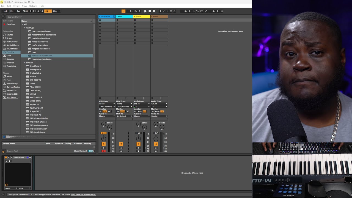This screenshot has height=198, width=352.
Task: Open the Options menu
Action: point(33,6)
